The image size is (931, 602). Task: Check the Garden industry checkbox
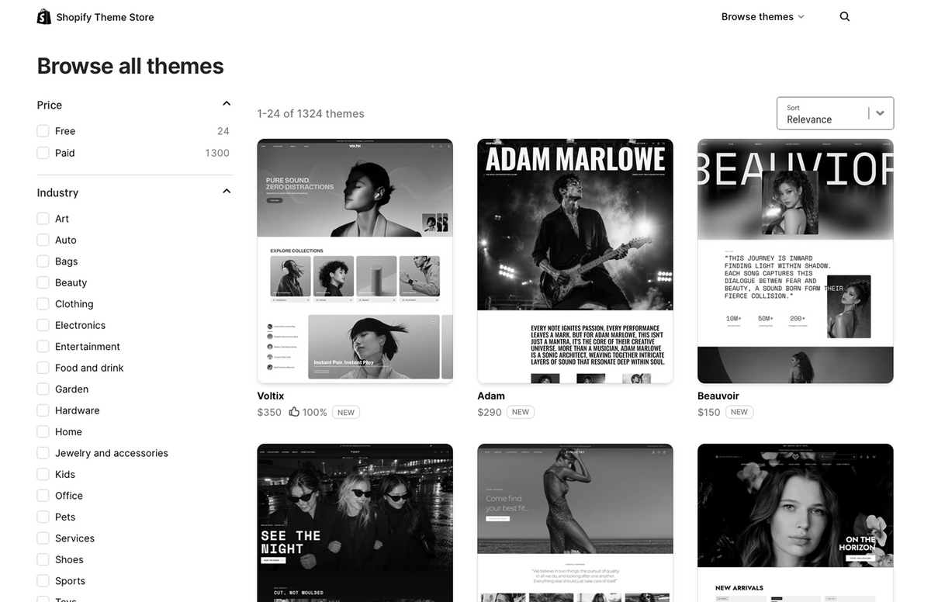pos(43,389)
